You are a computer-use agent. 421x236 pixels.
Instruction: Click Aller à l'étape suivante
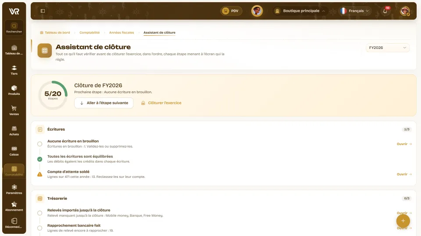point(104,103)
